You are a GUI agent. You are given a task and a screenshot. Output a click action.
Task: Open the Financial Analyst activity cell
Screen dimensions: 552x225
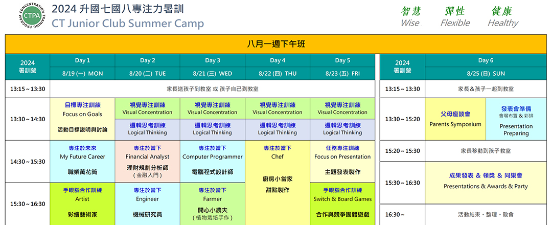(147, 161)
